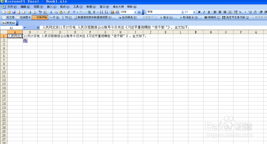Save the workbook using the floppy icon
267x144 pixels.
click(14, 12)
